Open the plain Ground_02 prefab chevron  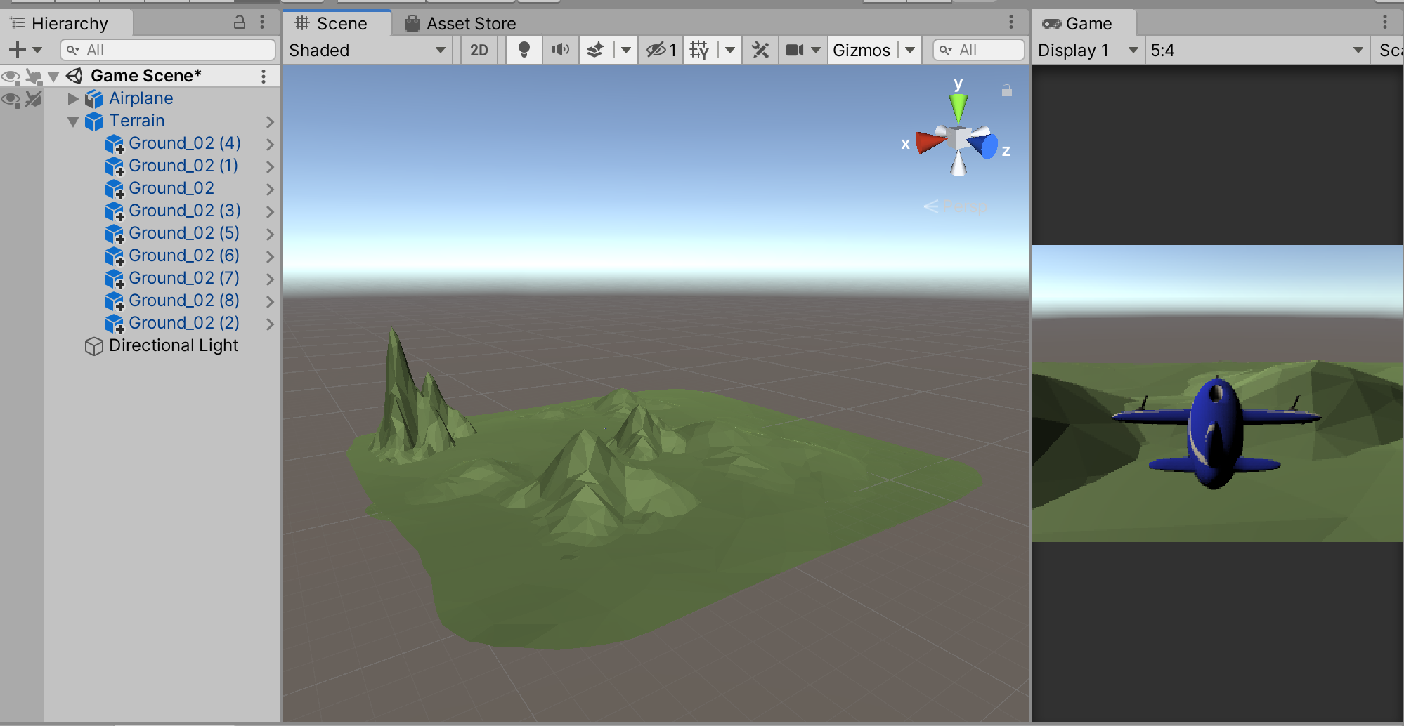coord(270,189)
